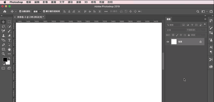
Task: Toggle the 顯示變形控制項 checkbox
Action: point(44,11)
